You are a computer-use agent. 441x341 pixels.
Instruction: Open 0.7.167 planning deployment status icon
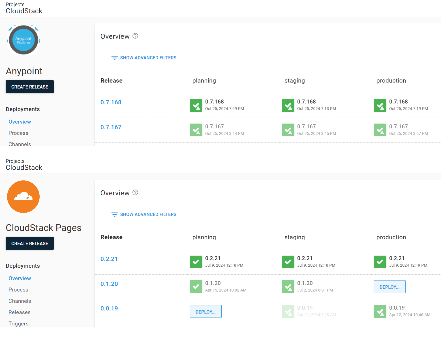[196, 130]
